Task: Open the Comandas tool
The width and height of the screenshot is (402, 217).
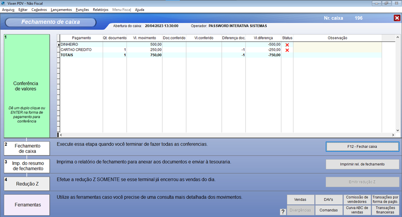Action: tap(328, 210)
